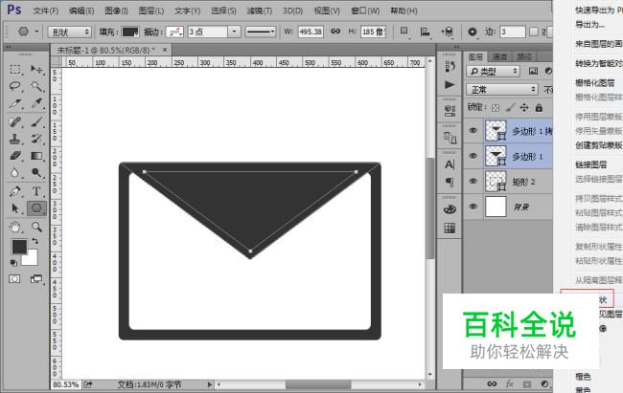623x393 pixels.
Task: Hide the 背景 layer
Action: point(473,207)
